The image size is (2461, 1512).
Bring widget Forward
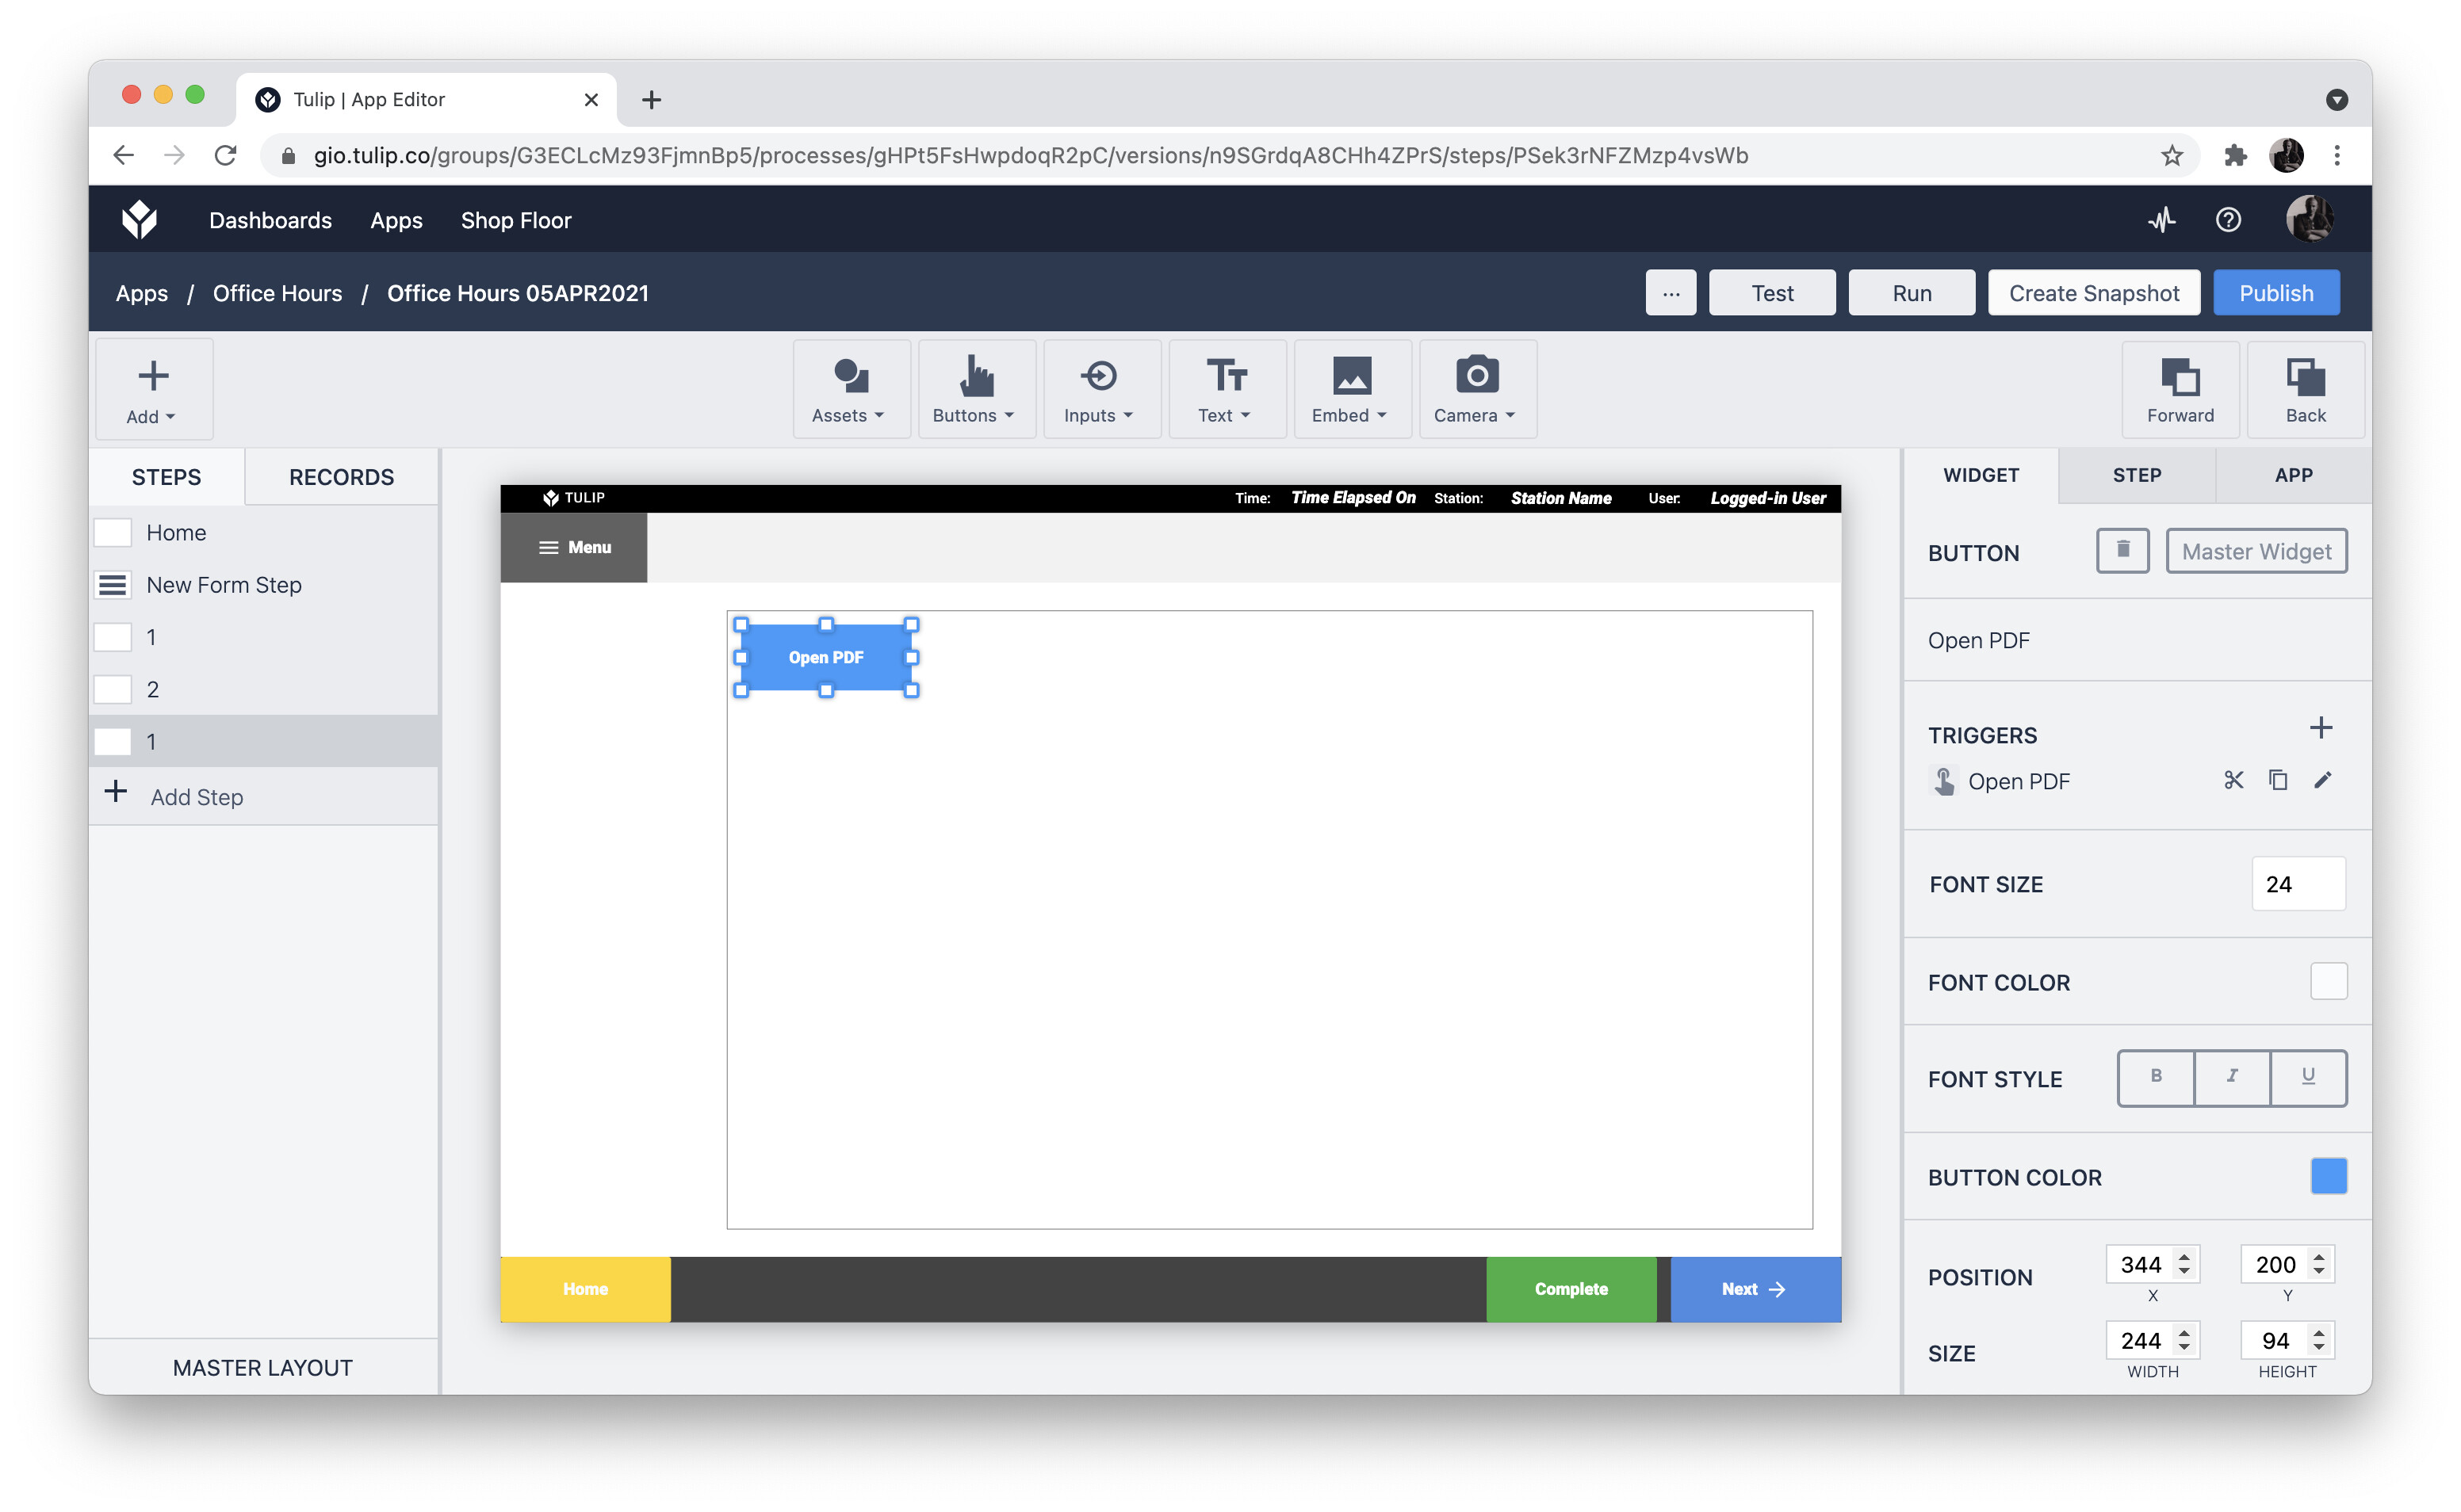tap(2180, 390)
